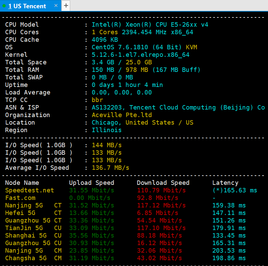Image resolution: width=268 pixels, height=266 pixels.
Task: Click Region value Illinois
Action: pyautogui.click(x=106, y=130)
